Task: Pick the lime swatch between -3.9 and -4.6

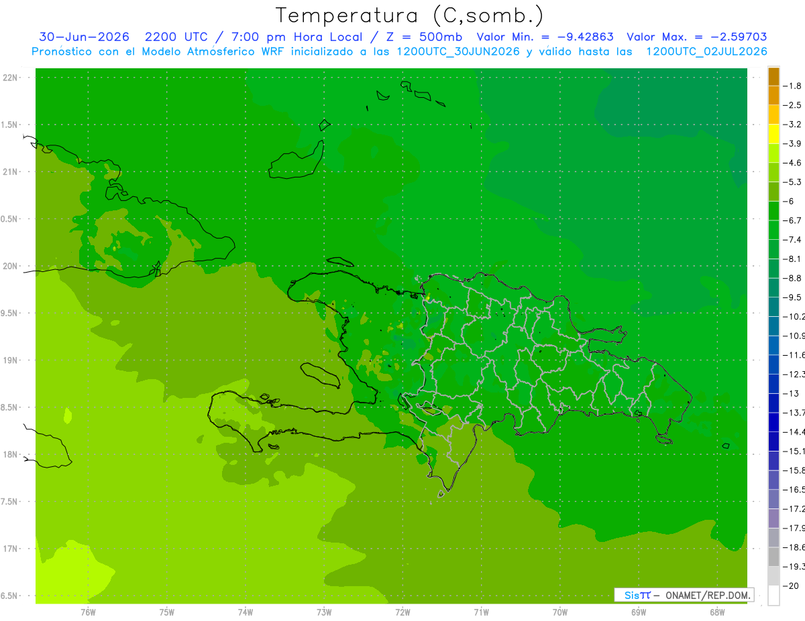Action: [x=773, y=153]
